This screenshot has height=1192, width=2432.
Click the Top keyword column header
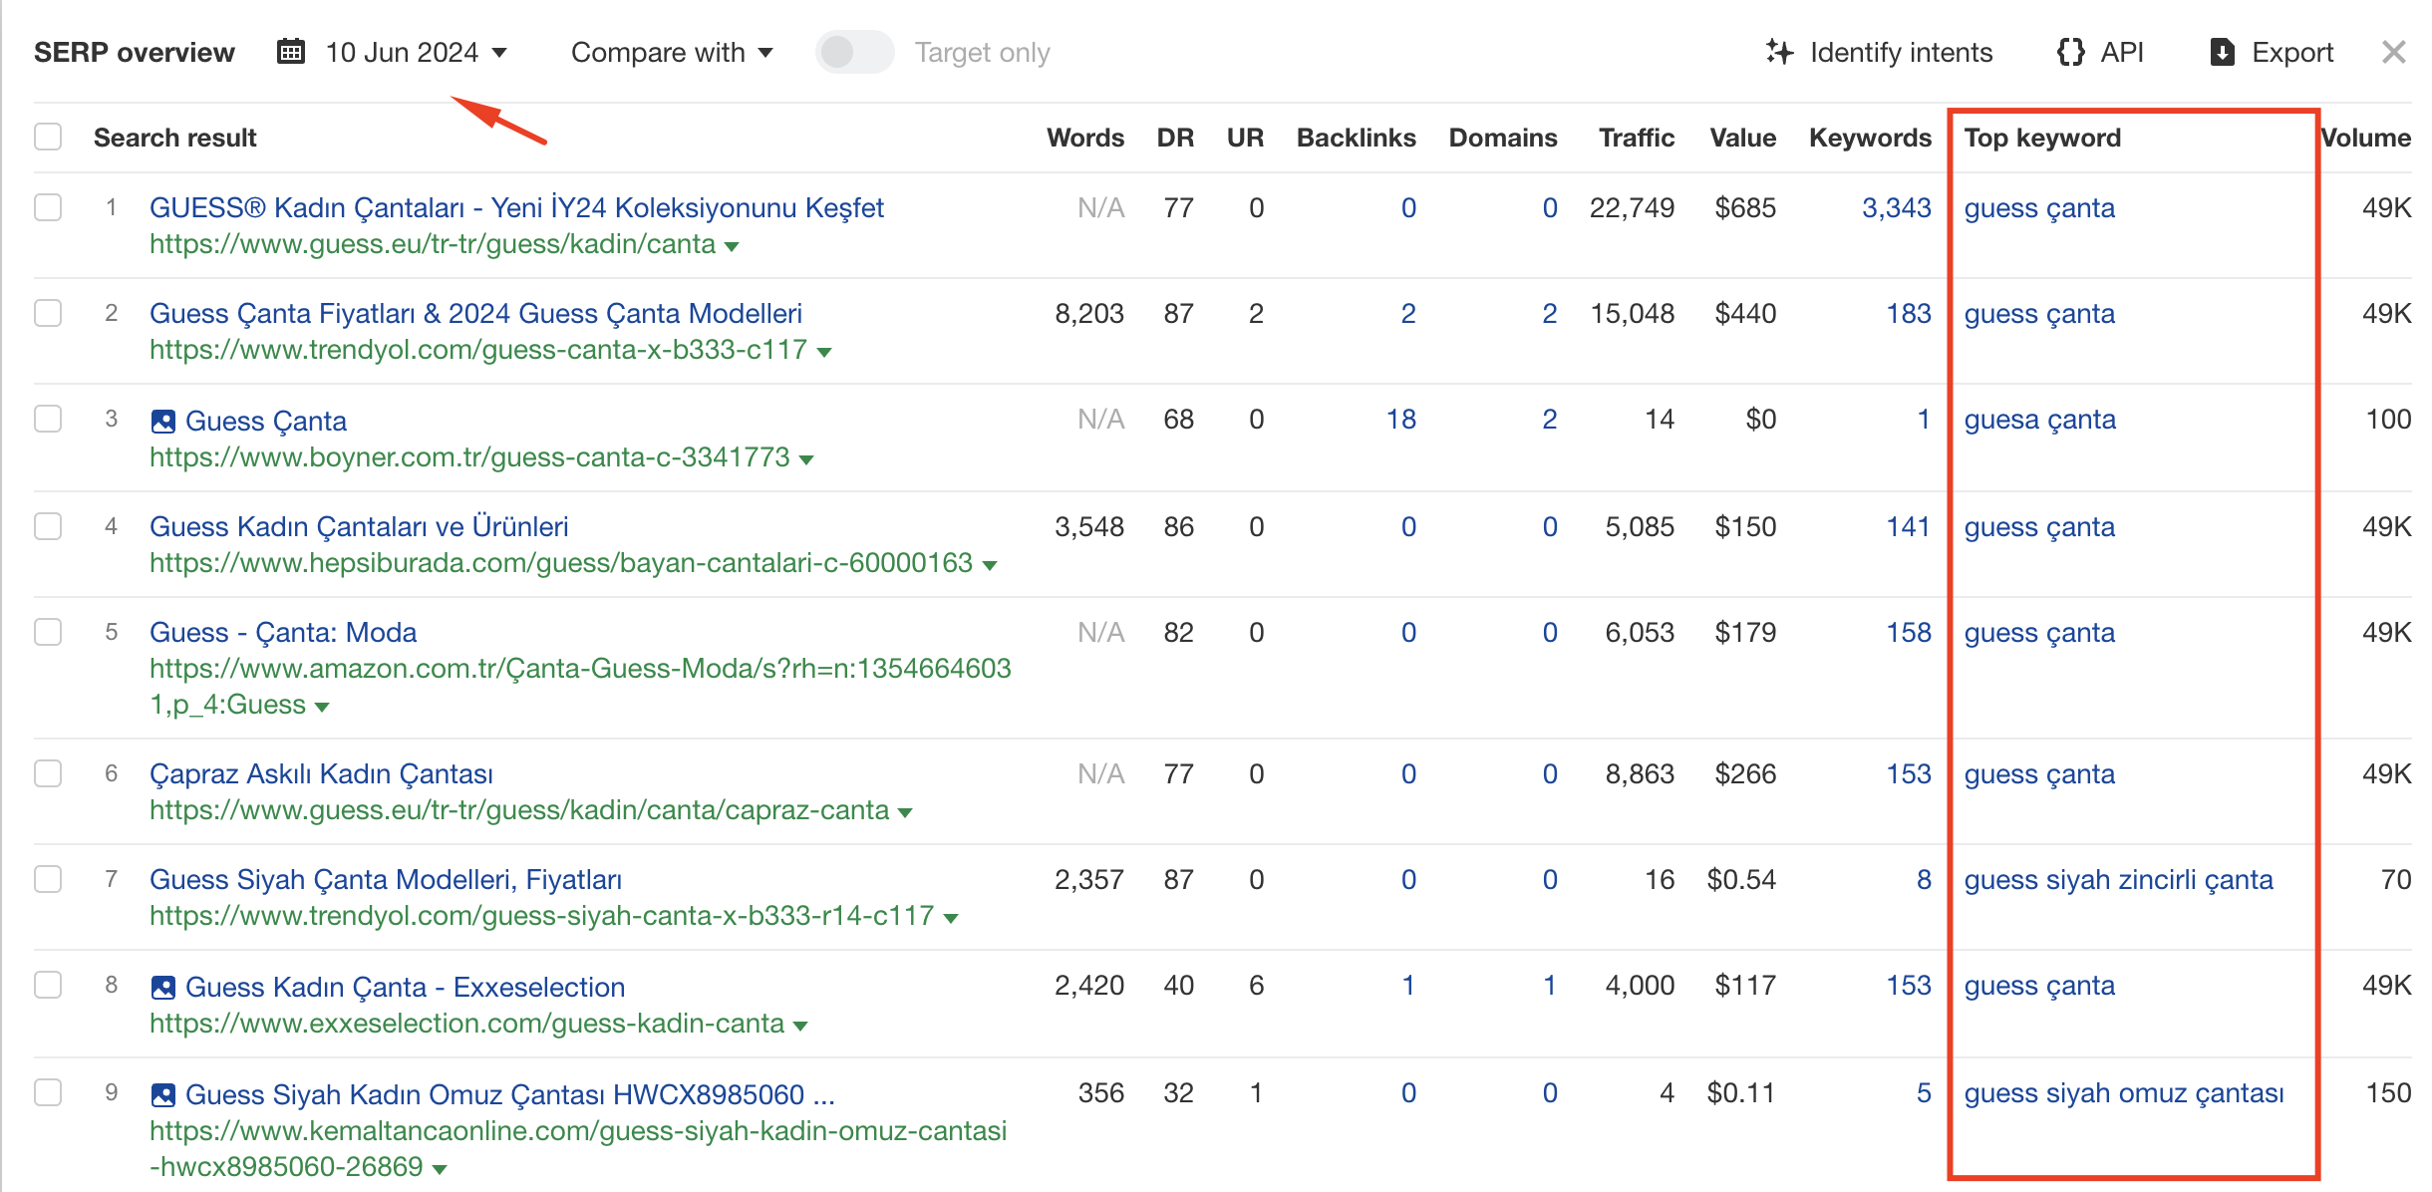pyautogui.click(x=2042, y=138)
